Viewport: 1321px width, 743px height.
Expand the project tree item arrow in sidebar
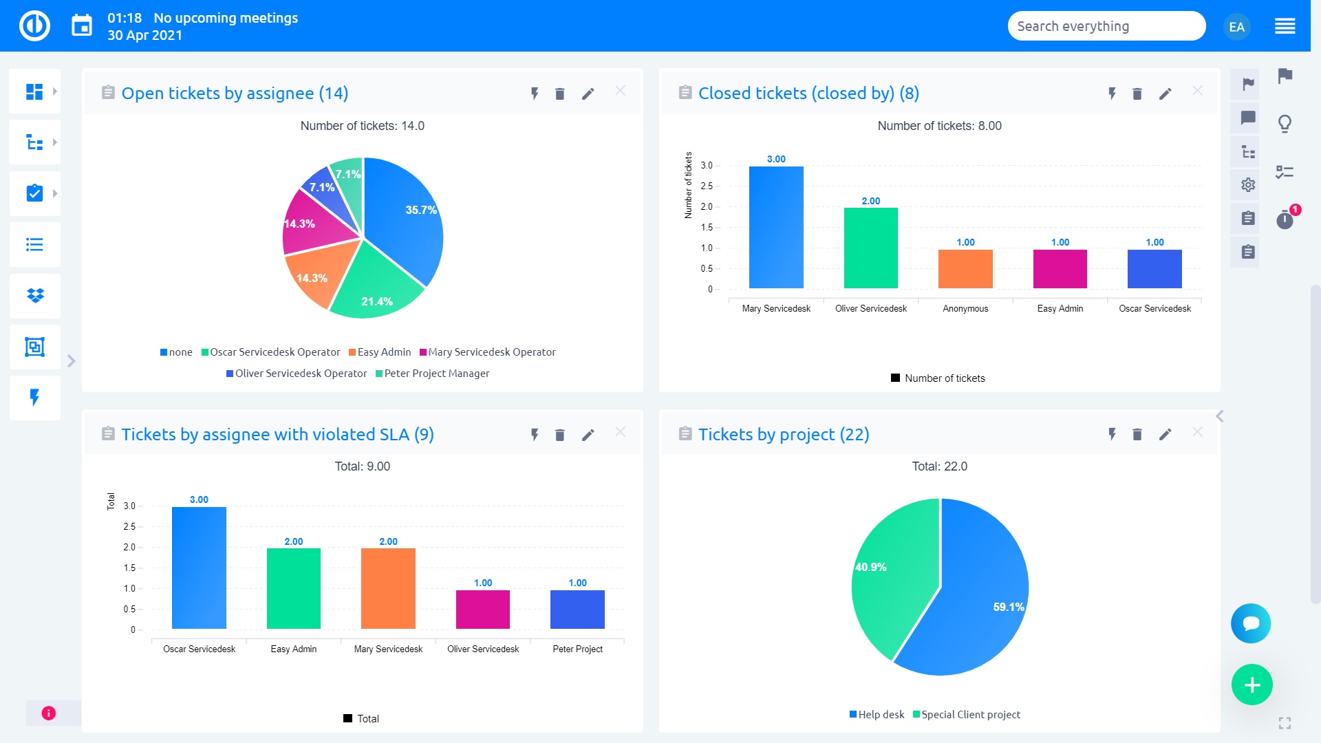pyautogui.click(x=55, y=142)
